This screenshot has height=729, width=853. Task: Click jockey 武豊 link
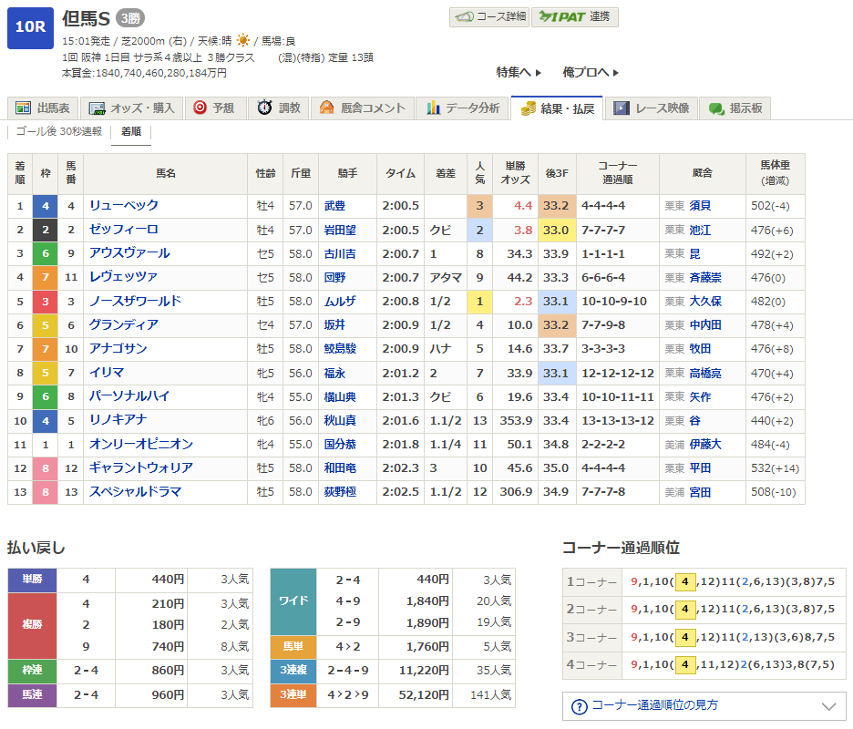pos(335,206)
